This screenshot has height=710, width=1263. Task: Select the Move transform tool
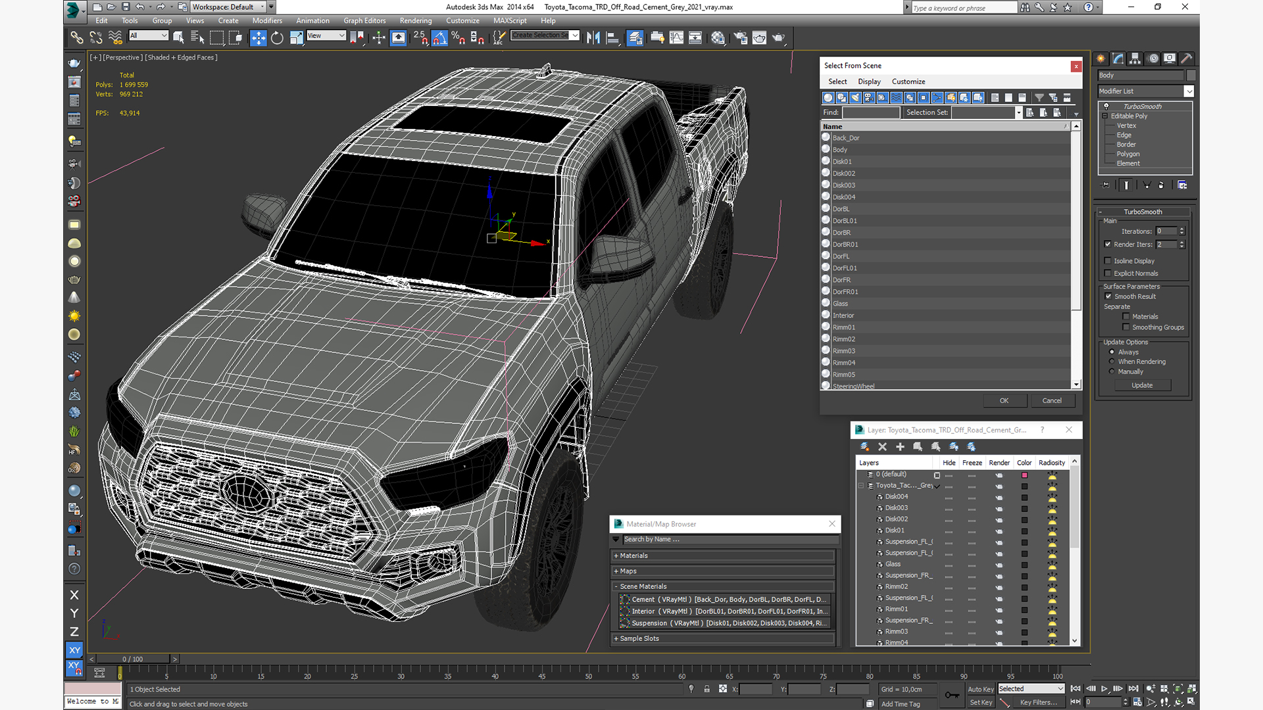tap(258, 38)
